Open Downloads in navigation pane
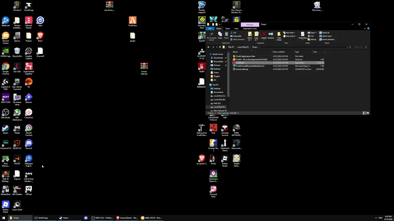 (218, 58)
